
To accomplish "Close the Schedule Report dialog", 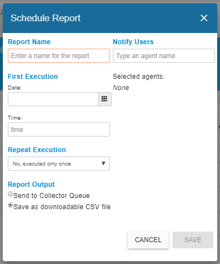I will (204, 18).
